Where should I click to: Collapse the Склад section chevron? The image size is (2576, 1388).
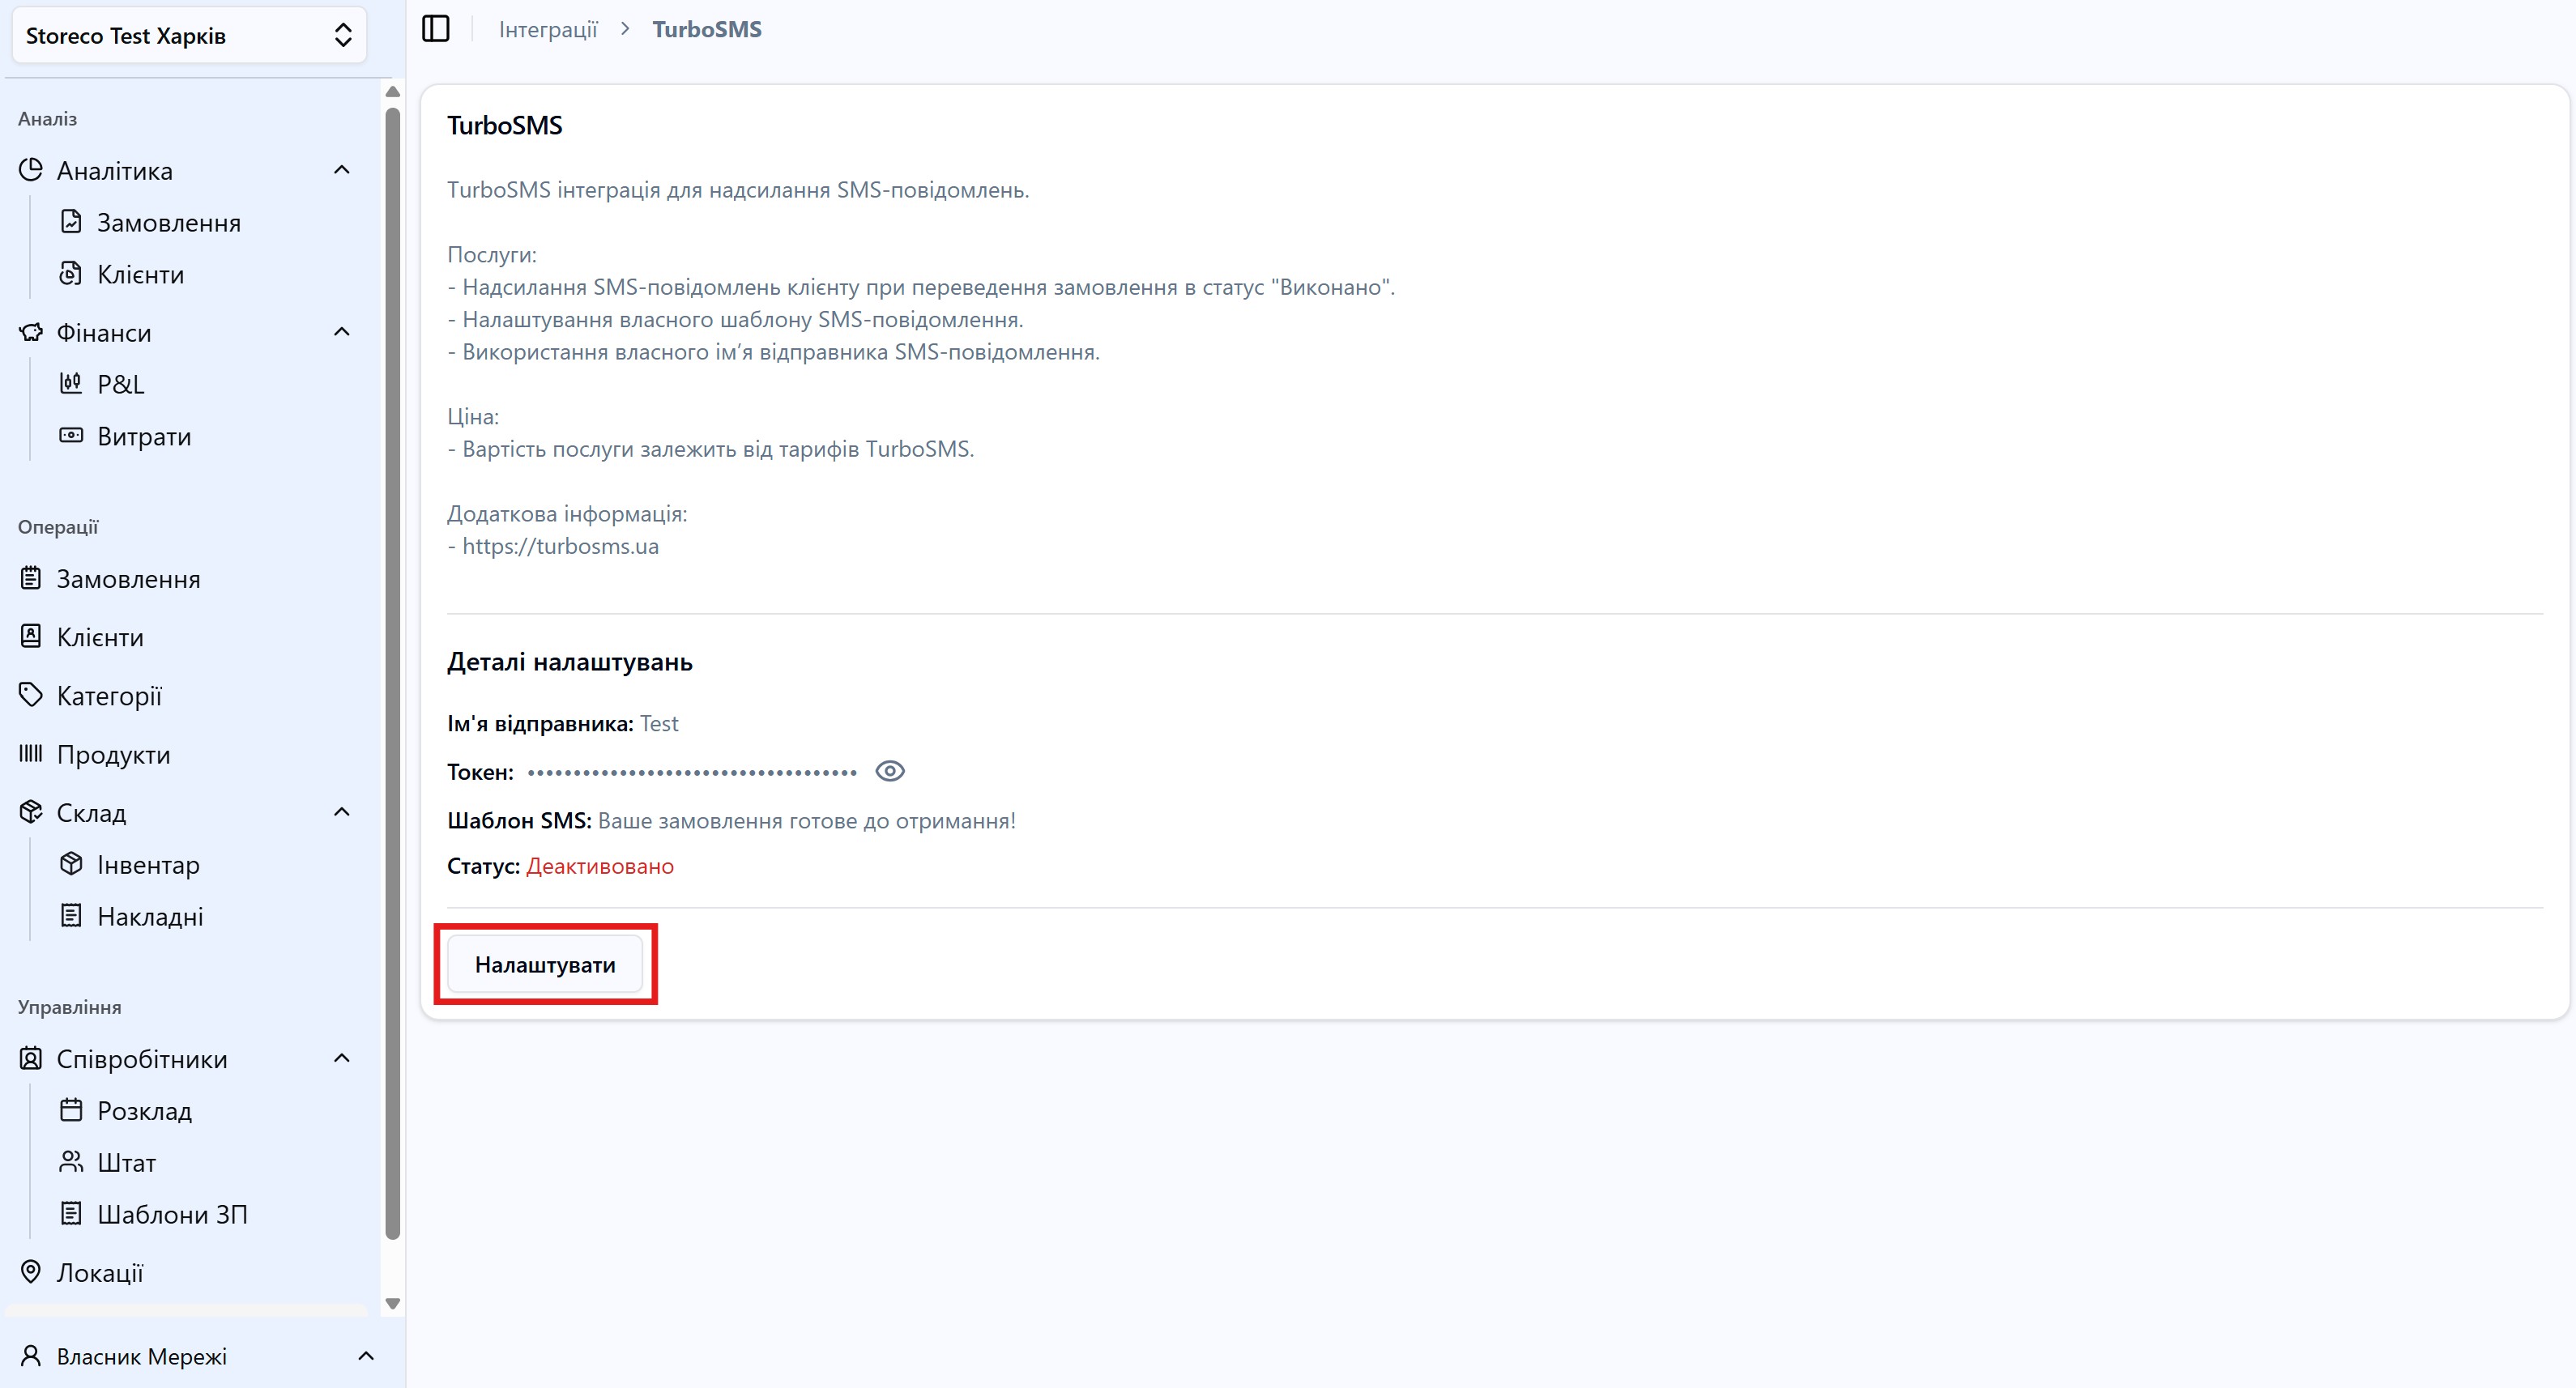pyautogui.click(x=341, y=812)
